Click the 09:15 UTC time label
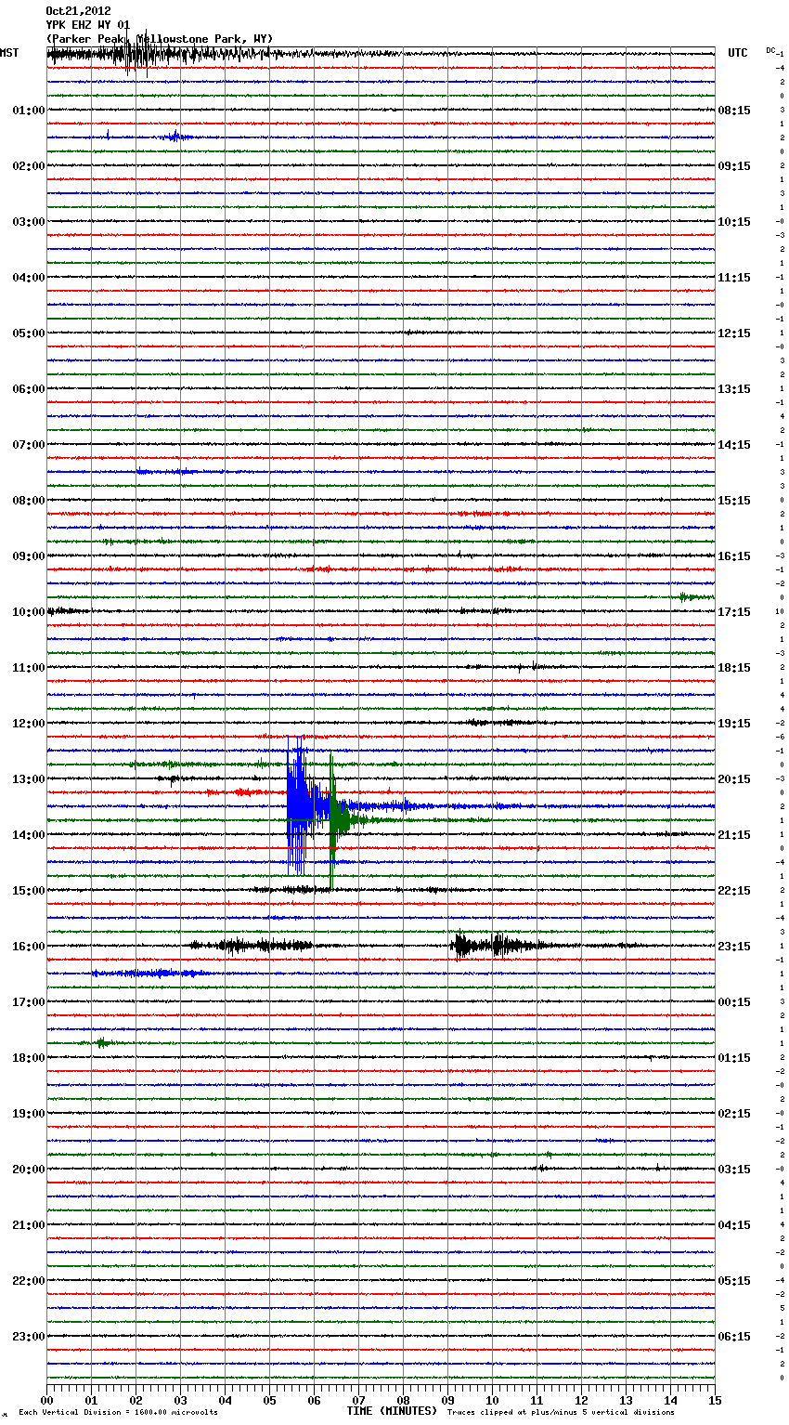The height and width of the screenshot is (1425, 789). (x=734, y=166)
